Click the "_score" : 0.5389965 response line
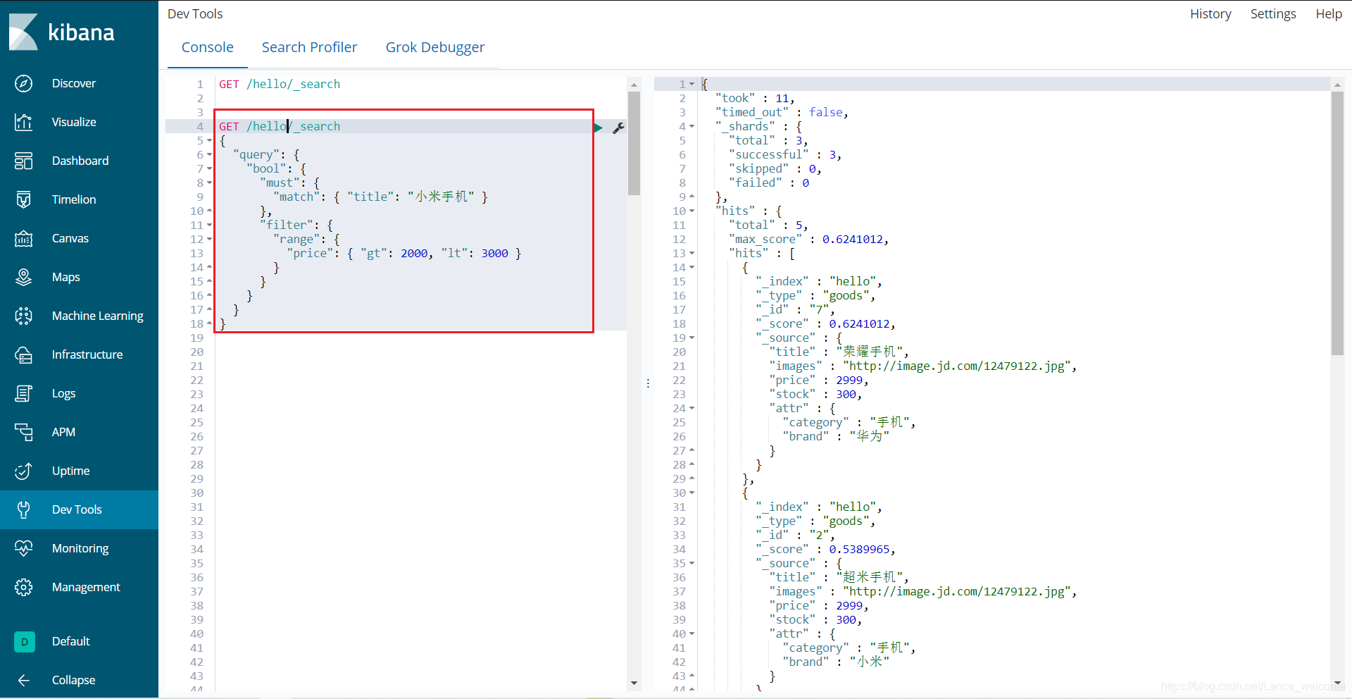1352x699 pixels. (825, 549)
